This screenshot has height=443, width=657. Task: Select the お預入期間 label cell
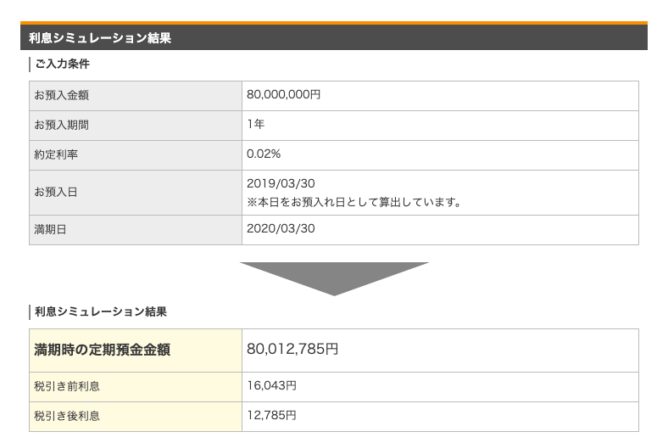pyautogui.click(x=136, y=125)
